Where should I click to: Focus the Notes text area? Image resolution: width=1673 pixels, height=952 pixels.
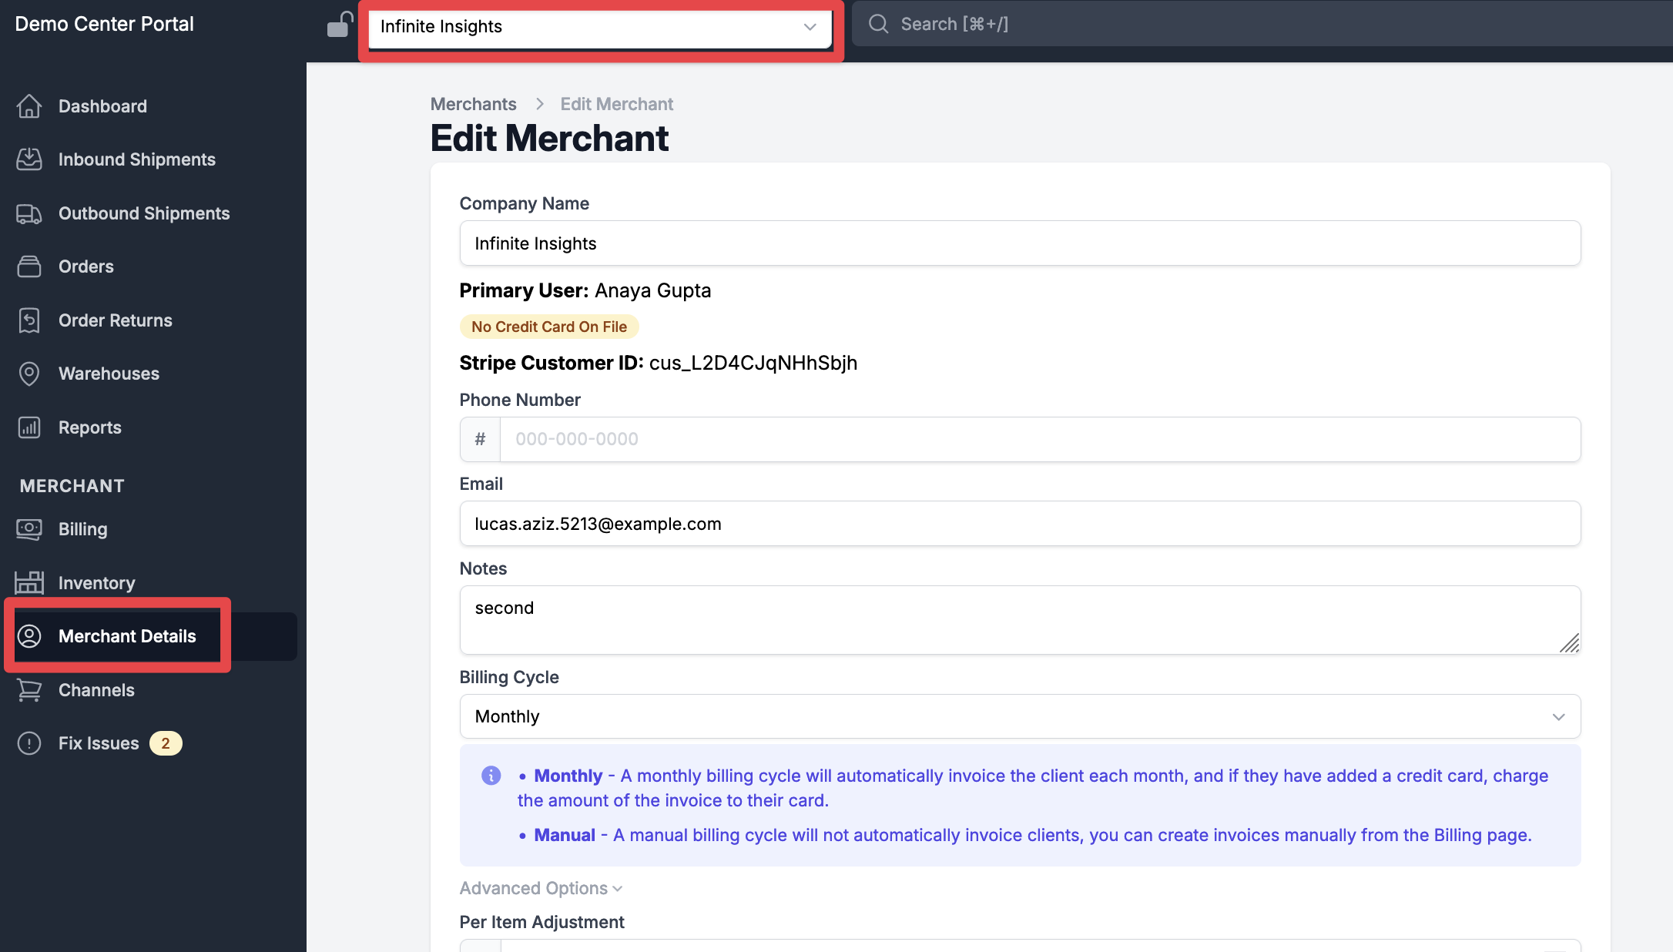[1020, 620]
